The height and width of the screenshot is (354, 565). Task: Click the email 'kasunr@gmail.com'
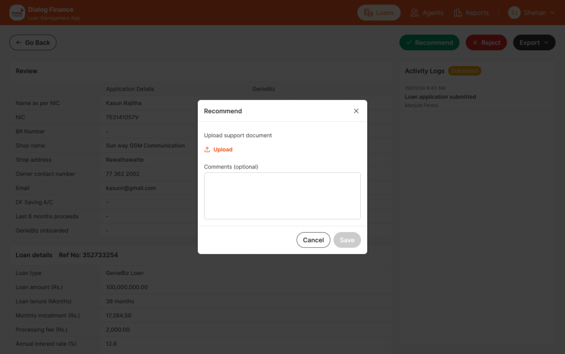131,188
